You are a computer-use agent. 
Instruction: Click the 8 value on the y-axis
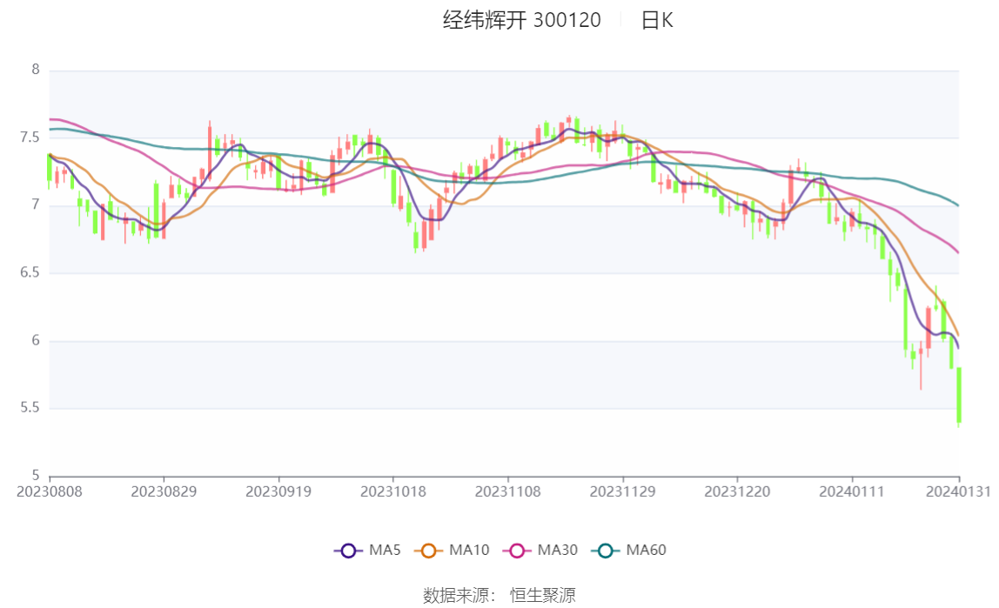pyautogui.click(x=36, y=70)
